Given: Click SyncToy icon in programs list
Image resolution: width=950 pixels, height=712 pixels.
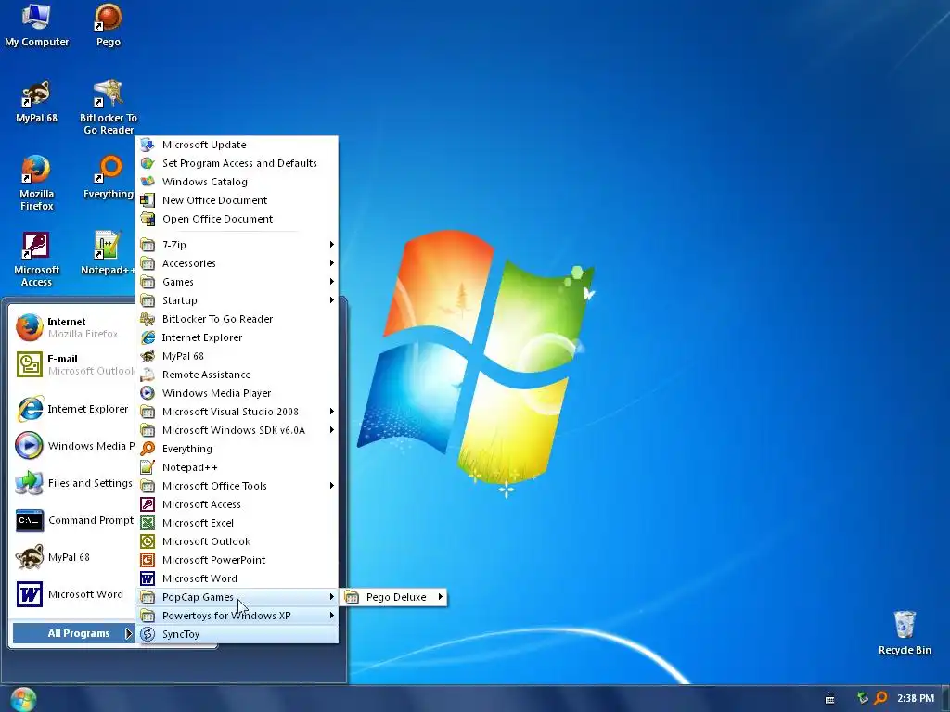Looking at the screenshot, I should (x=148, y=634).
